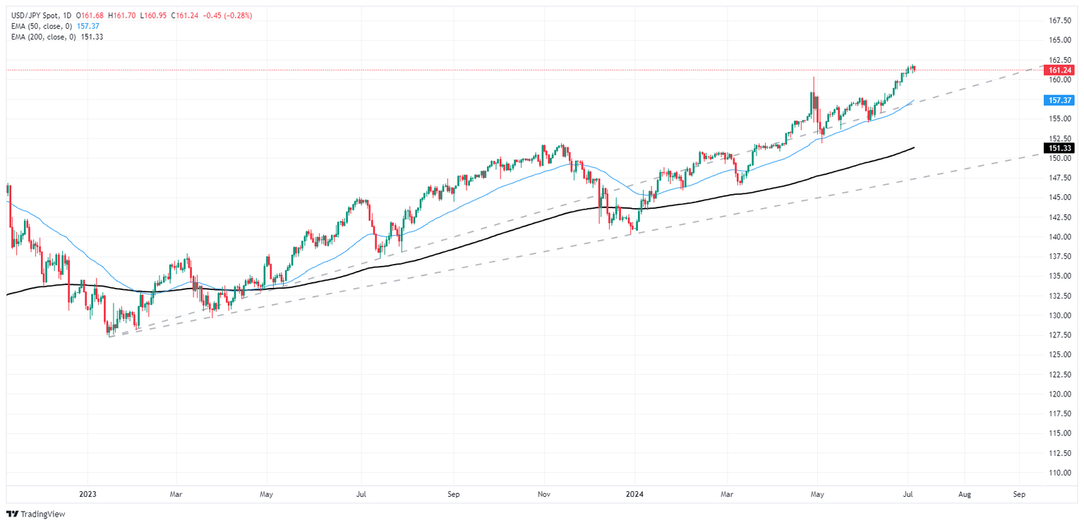Image resolution: width=1084 pixels, height=525 pixels.
Task: Click the 2024 label on the time axis
Action: pos(635,495)
